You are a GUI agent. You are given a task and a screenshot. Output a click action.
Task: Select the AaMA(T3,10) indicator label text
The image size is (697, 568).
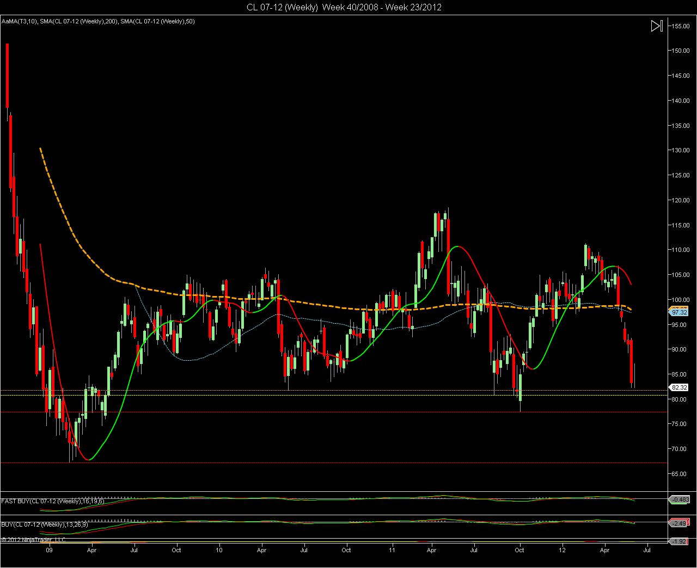click(19, 21)
